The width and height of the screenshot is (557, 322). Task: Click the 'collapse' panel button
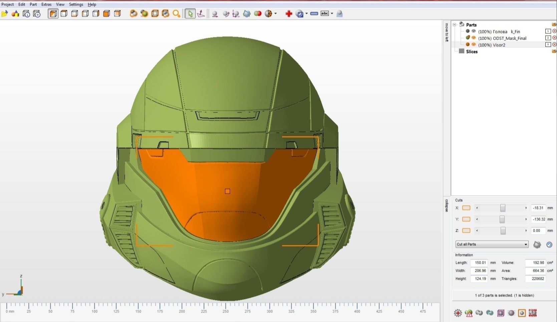pos(447,206)
